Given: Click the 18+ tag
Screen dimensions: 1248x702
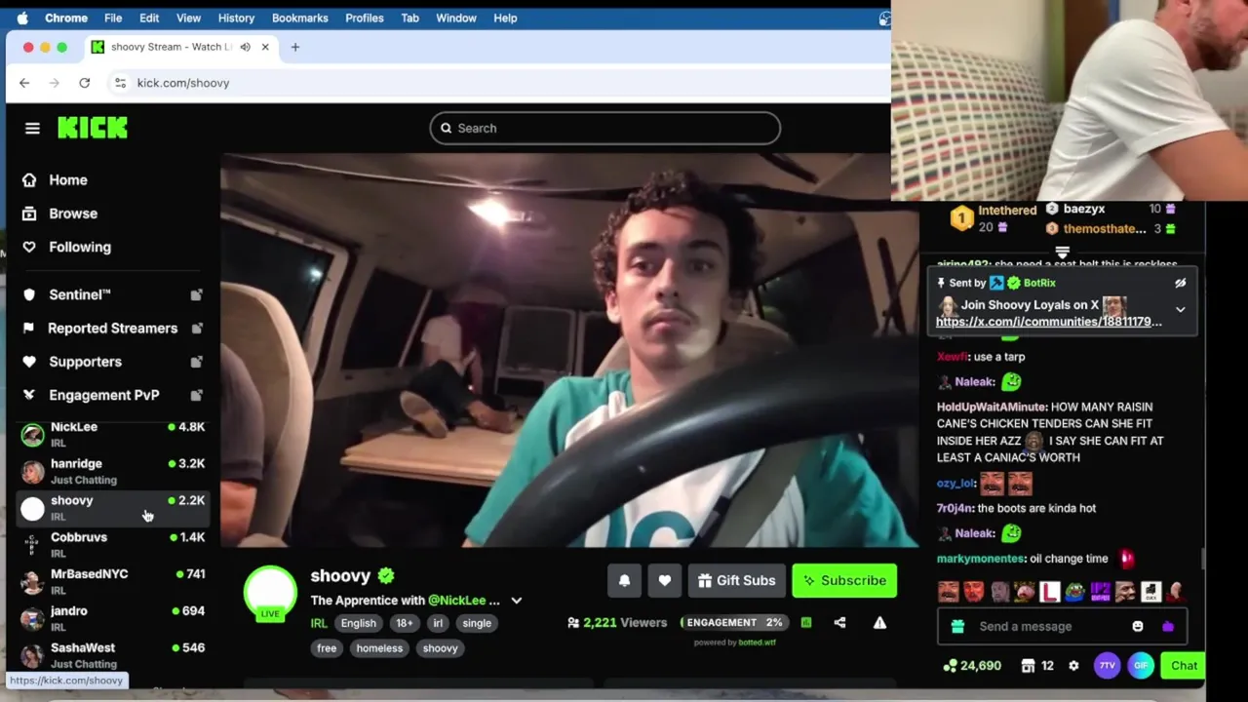Looking at the screenshot, I should point(405,623).
